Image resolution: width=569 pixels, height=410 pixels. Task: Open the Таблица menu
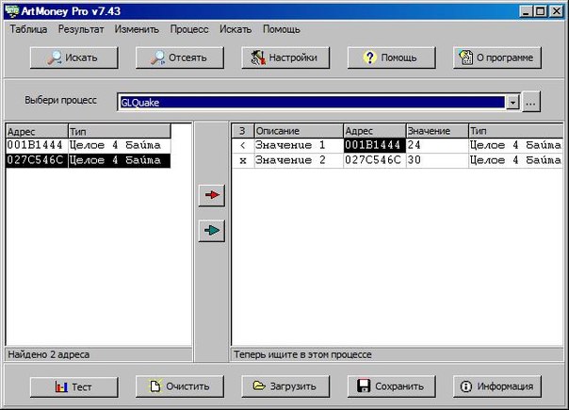tap(28, 29)
